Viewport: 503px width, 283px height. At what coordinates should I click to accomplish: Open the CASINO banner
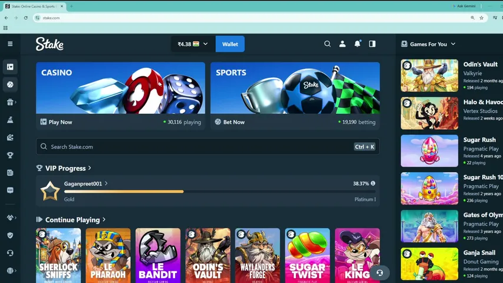click(121, 88)
